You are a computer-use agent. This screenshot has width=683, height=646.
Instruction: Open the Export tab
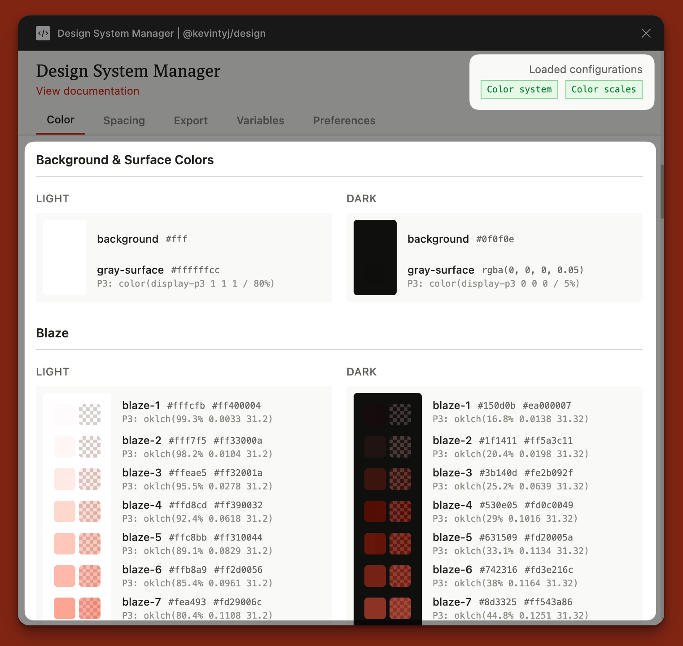(191, 121)
